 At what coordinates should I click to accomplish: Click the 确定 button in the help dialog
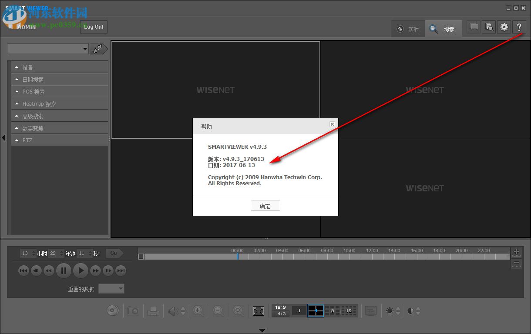(265, 205)
